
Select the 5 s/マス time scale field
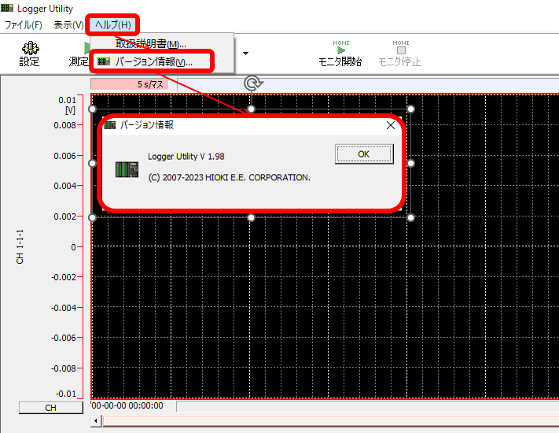click(x=130, y=84)
